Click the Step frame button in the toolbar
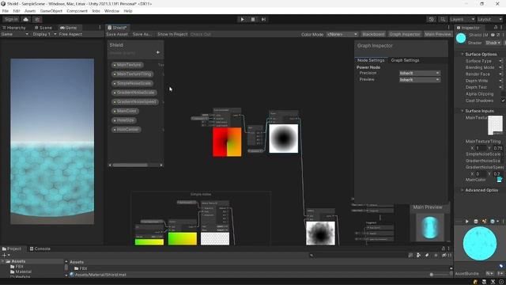 (263, 19)
